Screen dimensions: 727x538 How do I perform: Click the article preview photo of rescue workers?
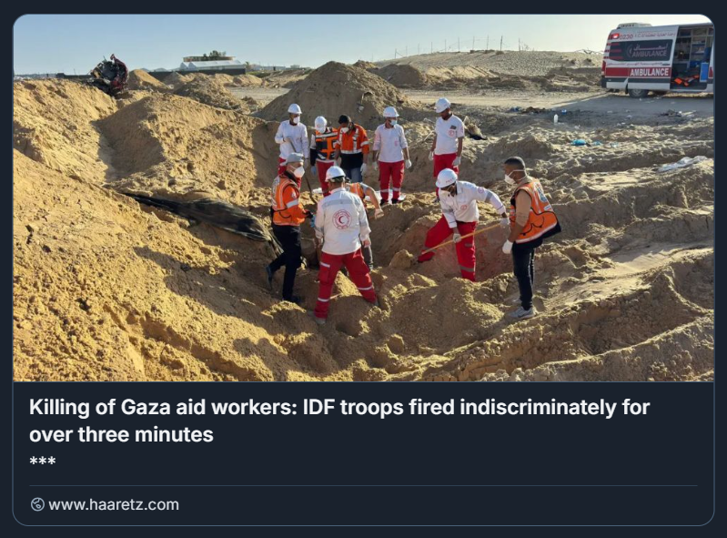364,198
